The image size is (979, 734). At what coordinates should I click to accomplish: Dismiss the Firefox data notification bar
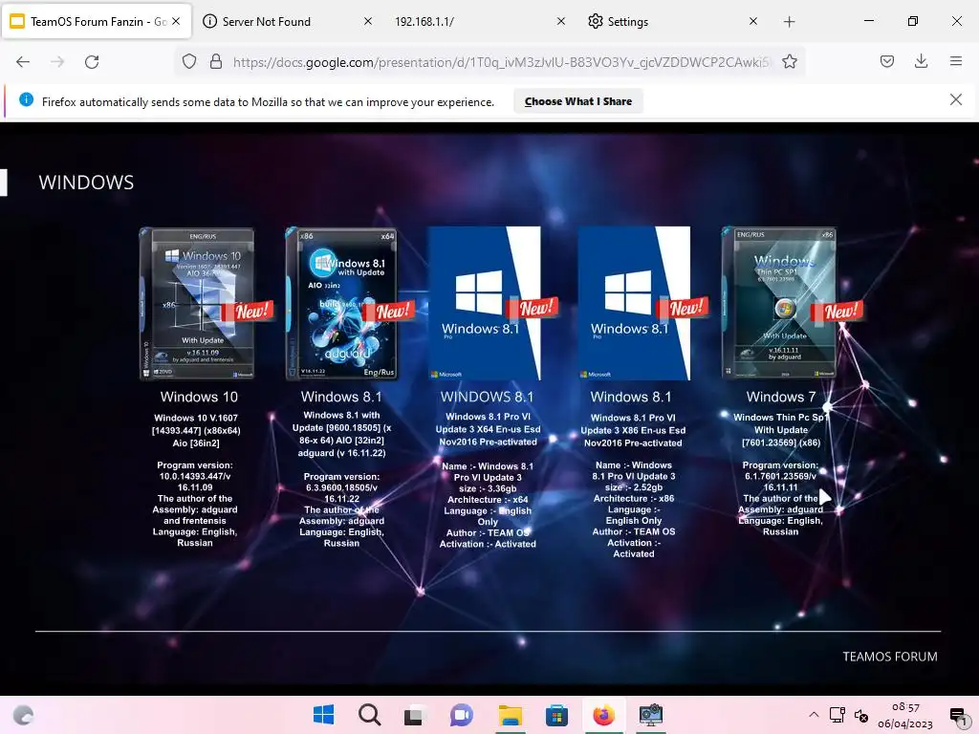956,99
